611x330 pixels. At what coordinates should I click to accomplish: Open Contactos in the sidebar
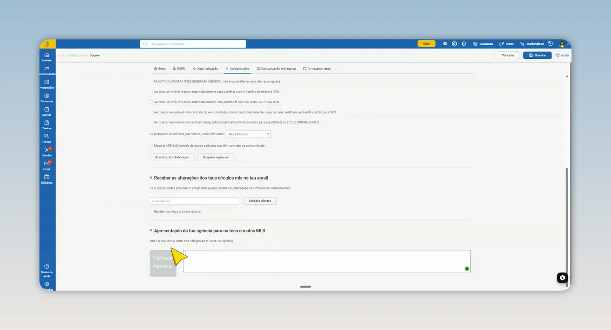coord(47,96)
